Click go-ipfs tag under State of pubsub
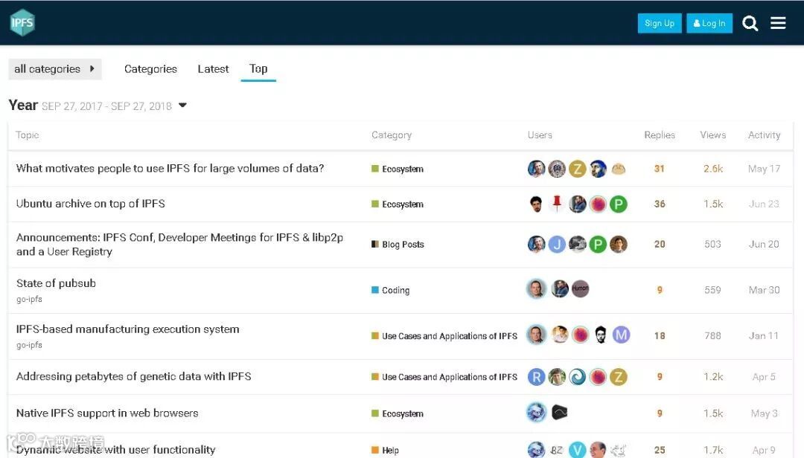This screenshot has width=804, height=458. pos(29,299)
